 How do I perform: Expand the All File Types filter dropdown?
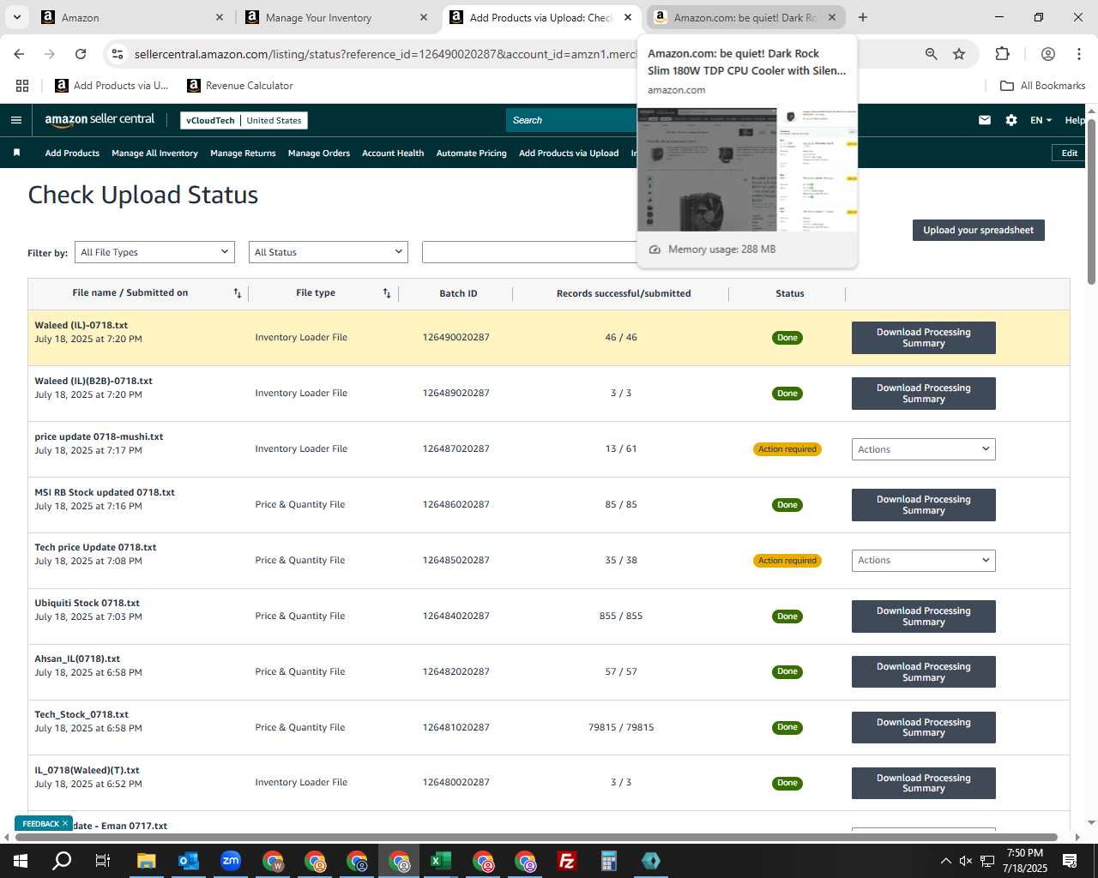(x=154, y=252)
